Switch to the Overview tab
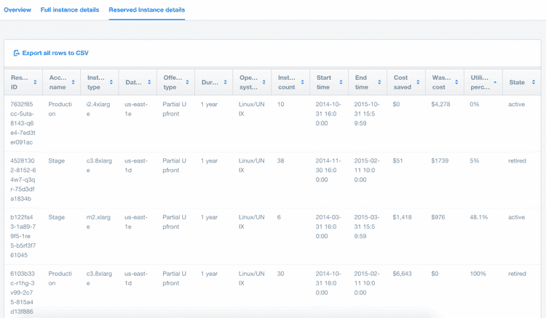 pos(17,10)
